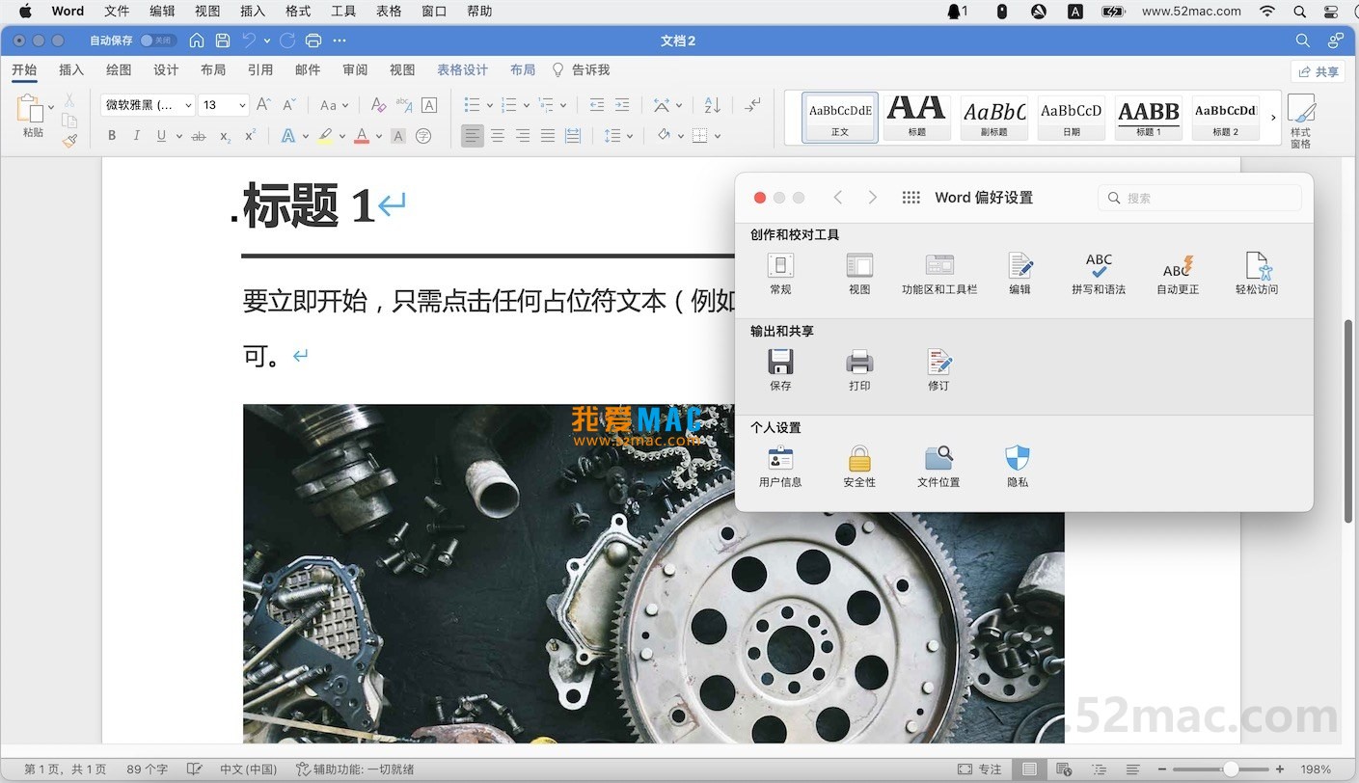The height and width of the screenshot is (783, 1359).
Task: Click language 中文(中国) in status bar
Action: [x=248, y=769]
